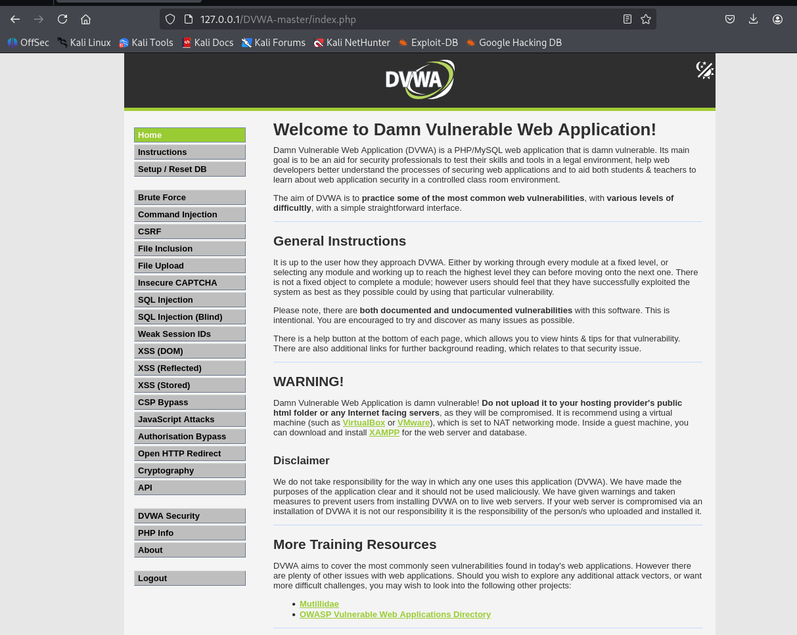The width and height of the screenshot is (797, 635).
Task: Click the browser Forward arrow
Action: [x=39, y=19]
